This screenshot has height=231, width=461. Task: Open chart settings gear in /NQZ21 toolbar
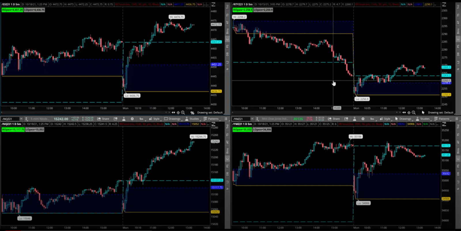click(132, 119)
